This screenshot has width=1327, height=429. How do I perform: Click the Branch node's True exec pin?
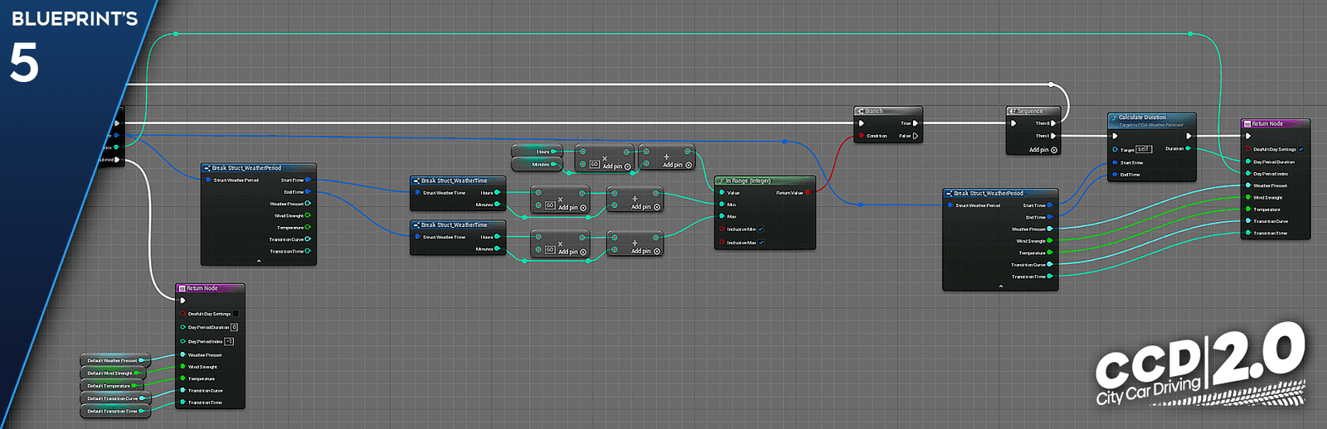[x=916, y=123]
